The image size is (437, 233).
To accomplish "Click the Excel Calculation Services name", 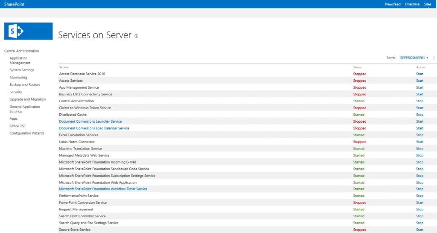I will point(79,135).
